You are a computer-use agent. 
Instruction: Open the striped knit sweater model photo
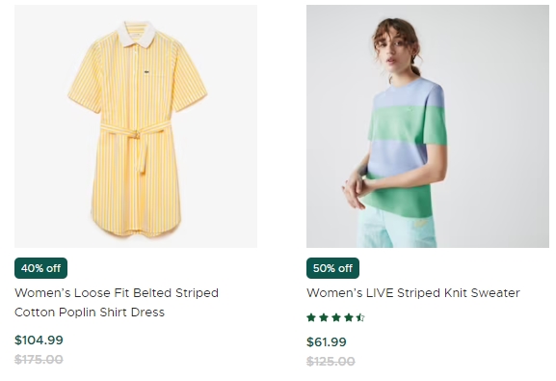pyautogui.click(x=428, y=126)
